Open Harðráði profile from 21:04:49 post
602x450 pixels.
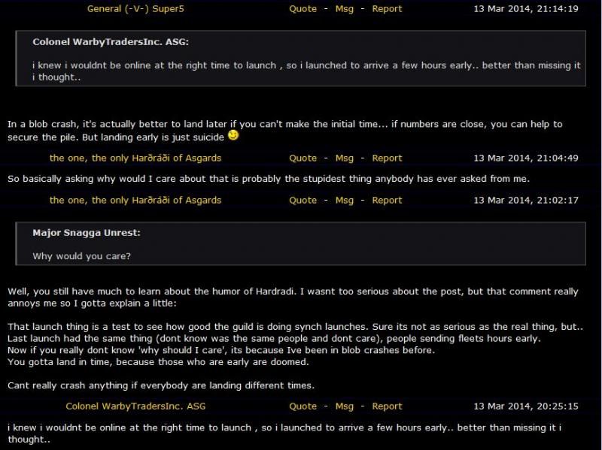[x=135, y=158]
